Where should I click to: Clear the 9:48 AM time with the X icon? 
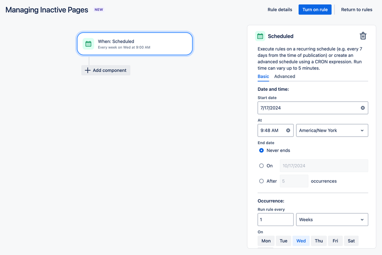point(288,131)
